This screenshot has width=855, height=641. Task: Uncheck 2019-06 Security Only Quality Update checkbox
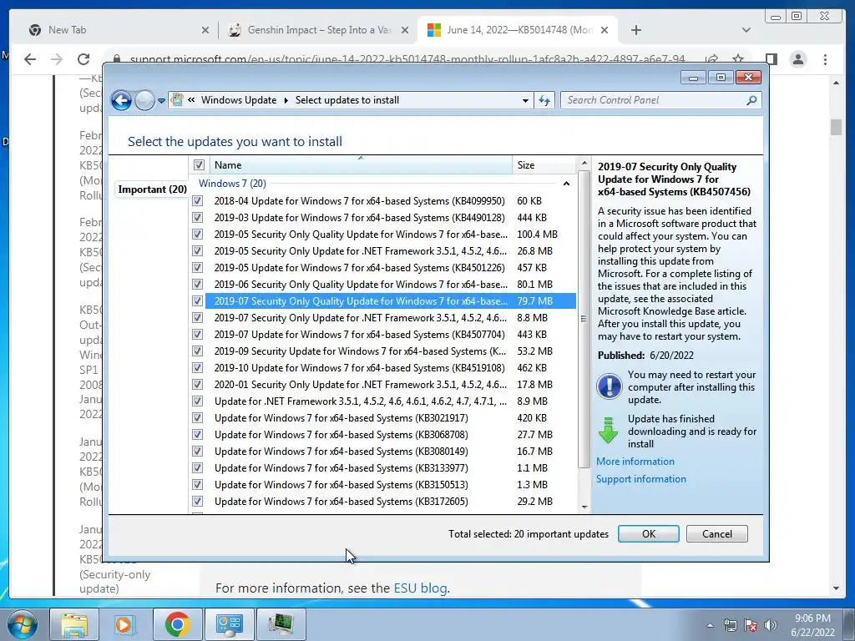click(x=197, y=285)
